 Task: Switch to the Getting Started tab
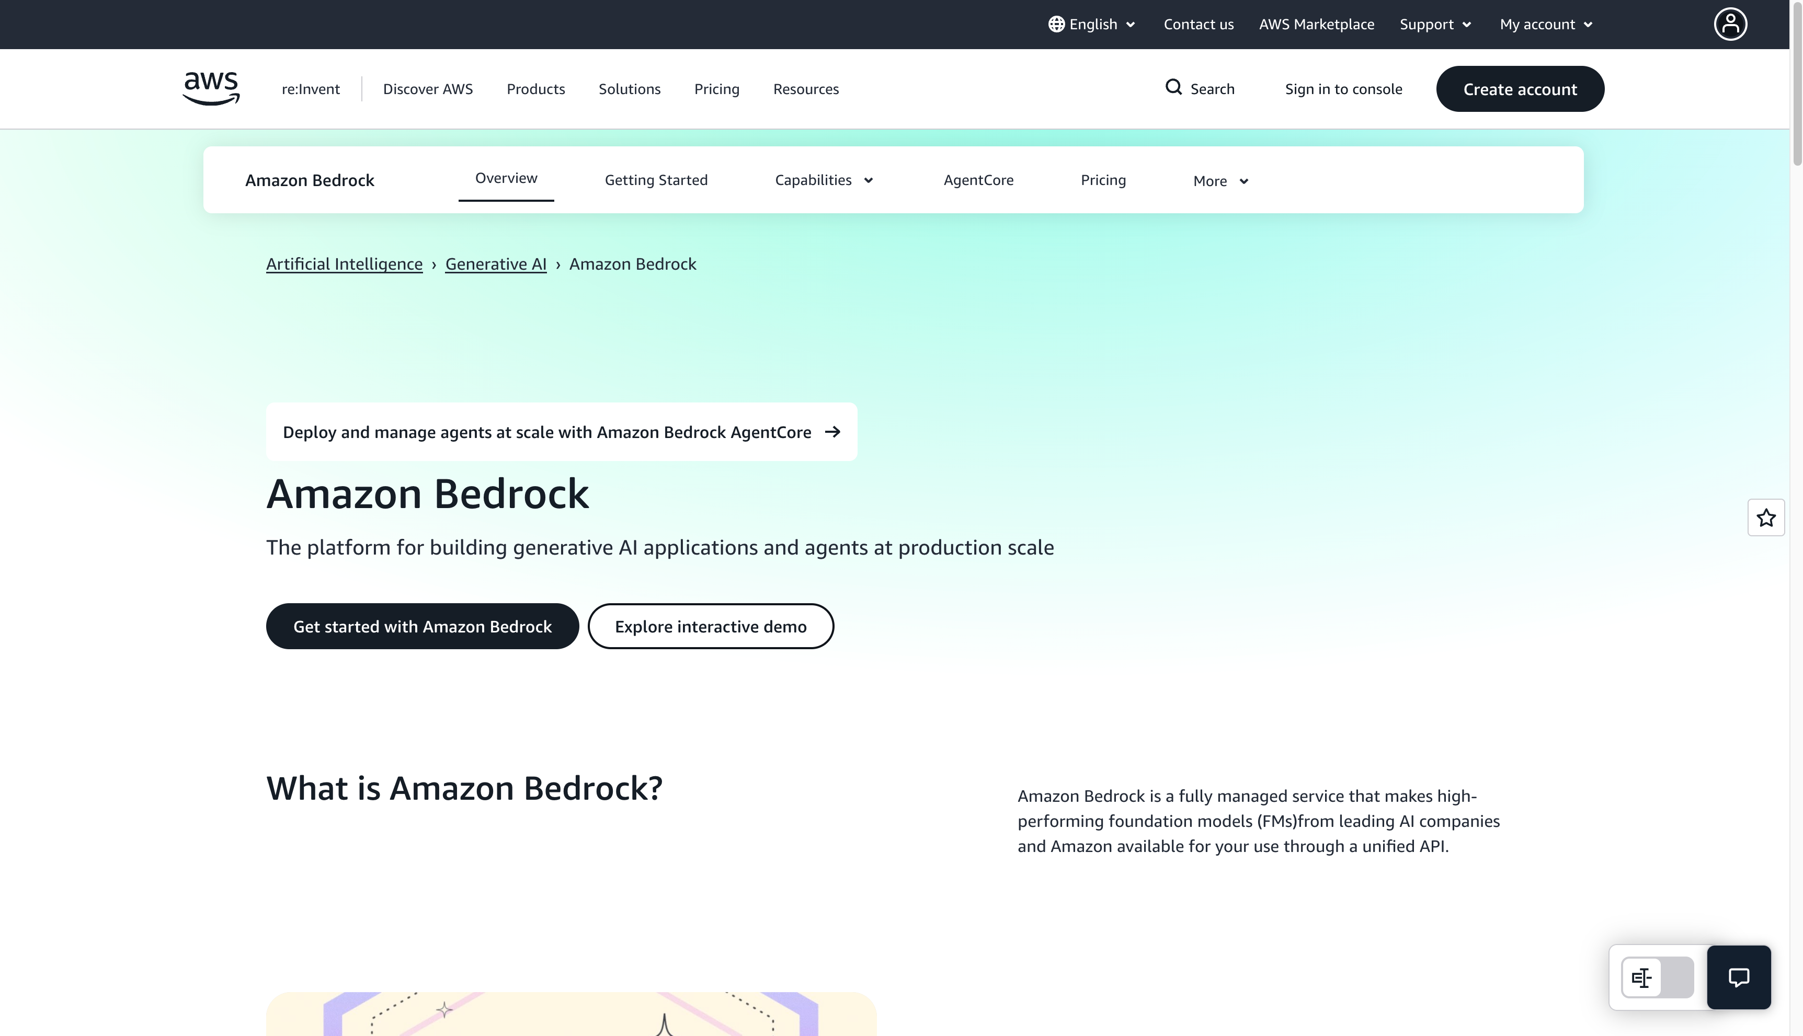tap(656, 180)
